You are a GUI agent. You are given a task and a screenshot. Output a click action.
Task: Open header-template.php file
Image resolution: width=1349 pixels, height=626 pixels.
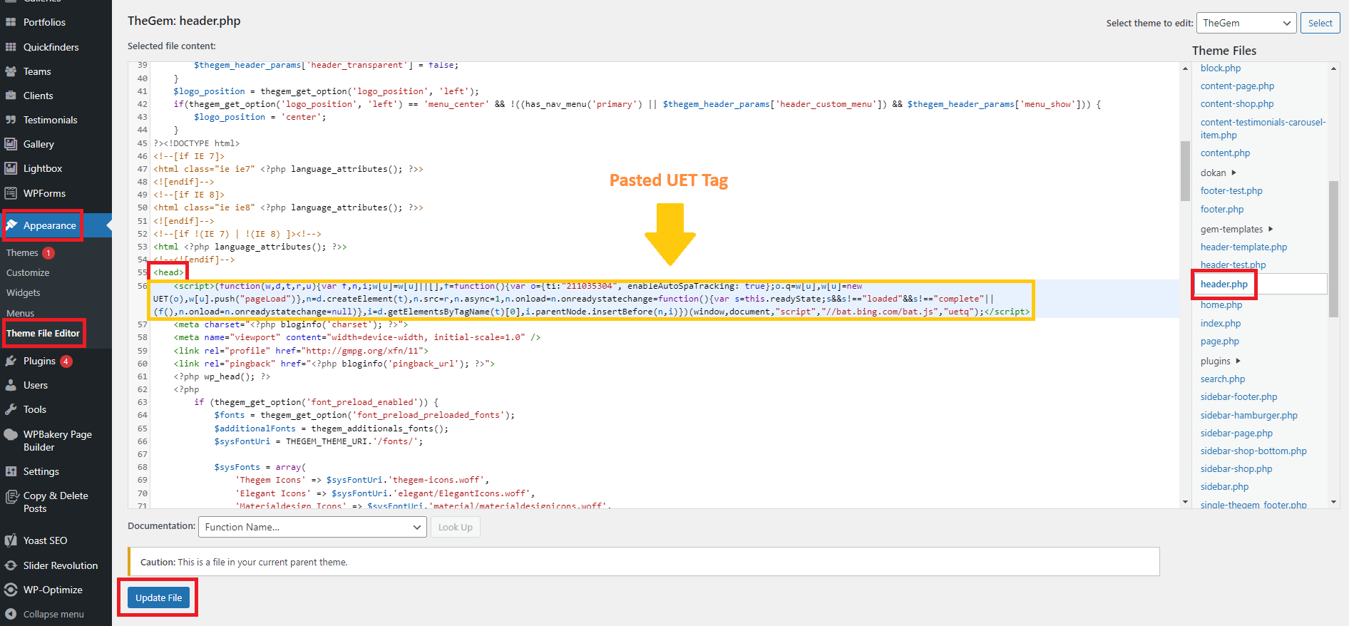point(1243,247)
